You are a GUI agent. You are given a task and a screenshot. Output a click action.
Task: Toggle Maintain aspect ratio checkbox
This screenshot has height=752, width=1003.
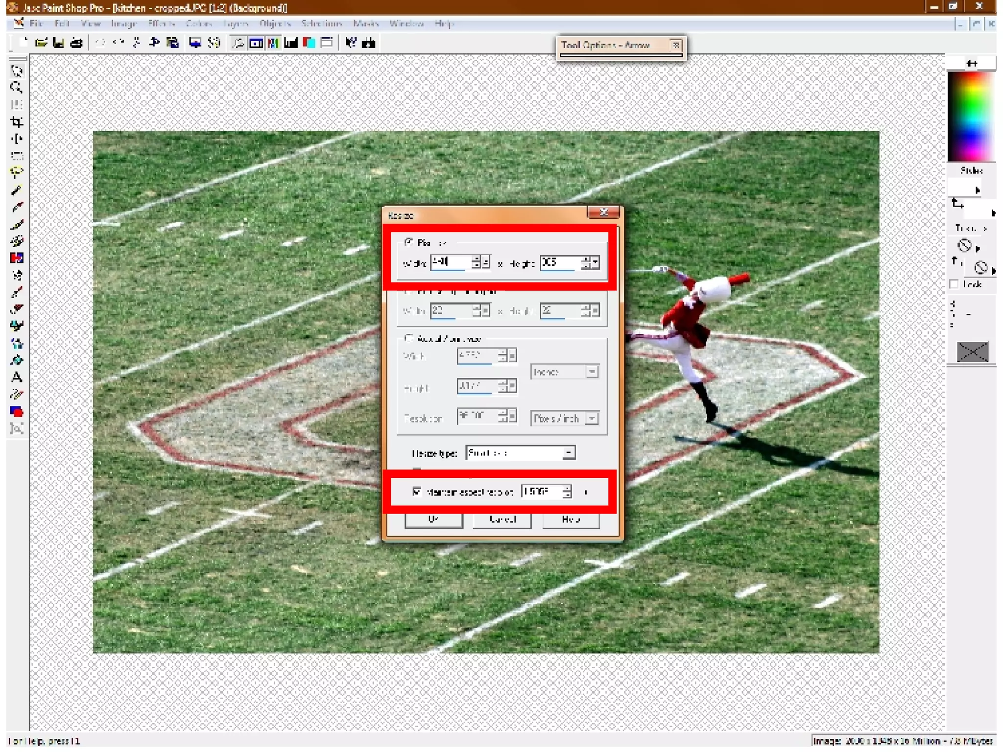click(417, 492)
